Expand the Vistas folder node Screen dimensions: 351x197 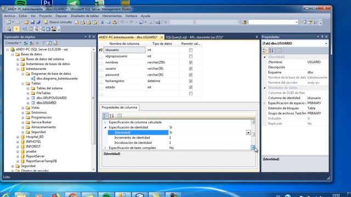click(x=23, y=108)
